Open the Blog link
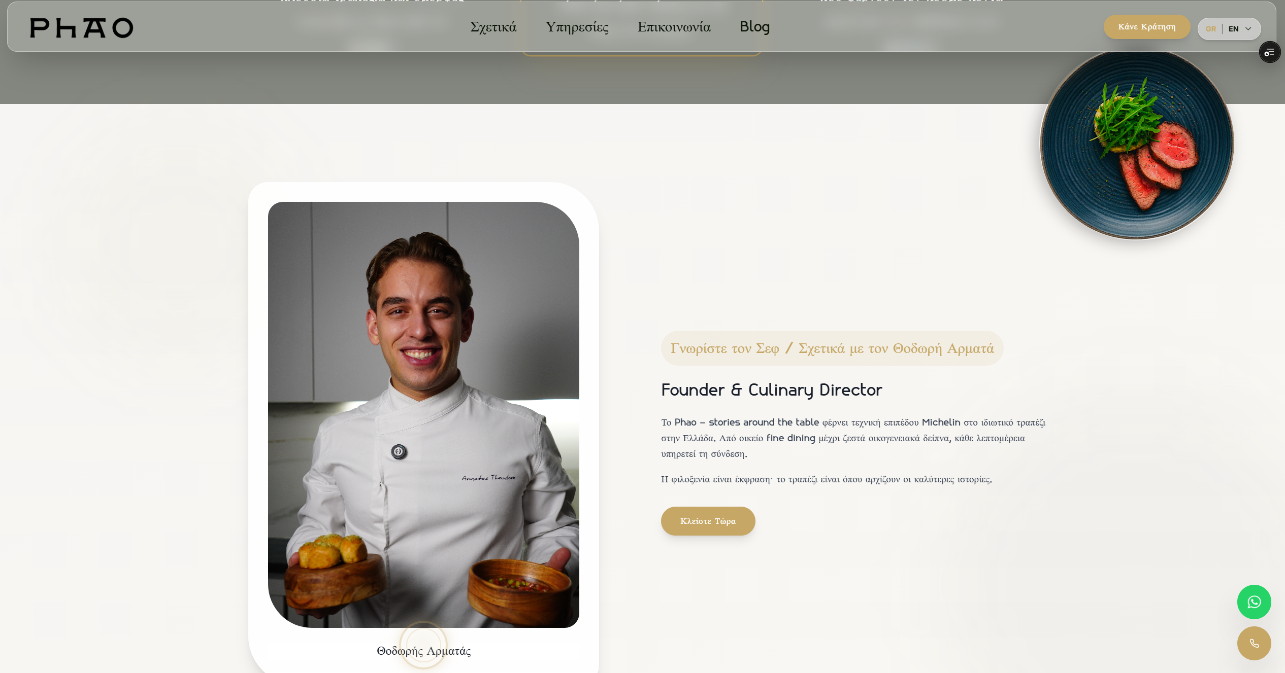Image resolution: width=1285 pixels, height=673 pixels. (755, 27)
